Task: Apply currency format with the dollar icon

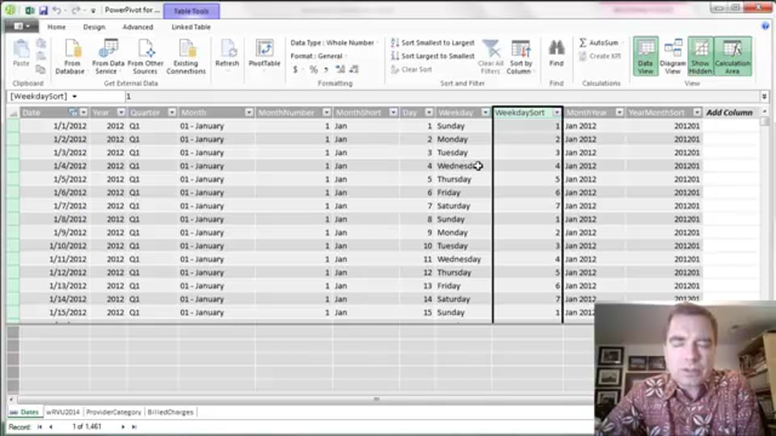Action: tap(296, 69)
